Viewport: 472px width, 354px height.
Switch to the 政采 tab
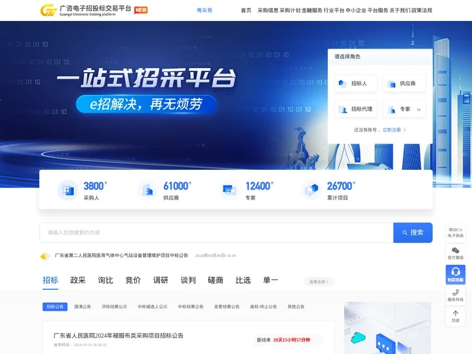[78, 280]
